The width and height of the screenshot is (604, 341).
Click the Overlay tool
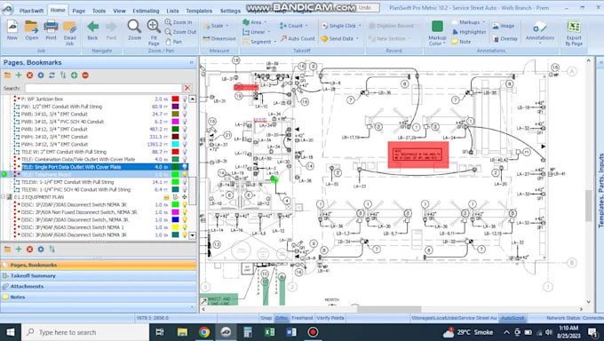pyautogui.click(x=505, y=38)
